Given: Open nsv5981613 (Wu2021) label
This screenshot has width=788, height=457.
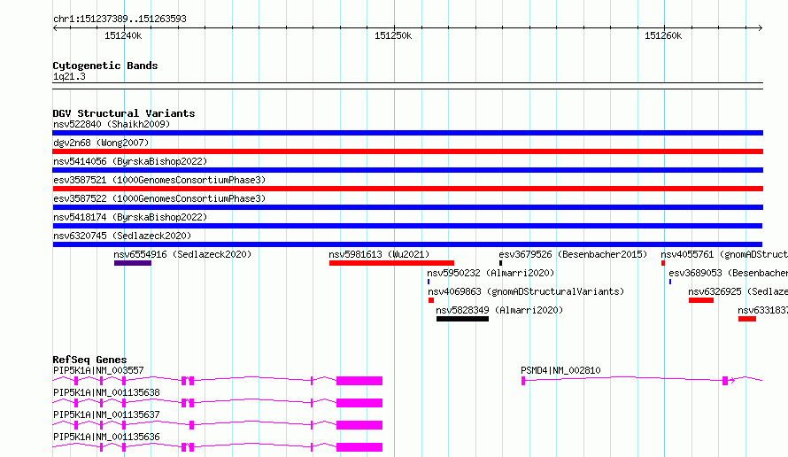Looking at the screenshot, I should coord(379,254).
